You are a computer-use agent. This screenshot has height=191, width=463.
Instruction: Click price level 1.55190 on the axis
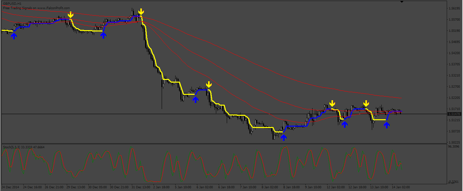click(x=454, y=31)
